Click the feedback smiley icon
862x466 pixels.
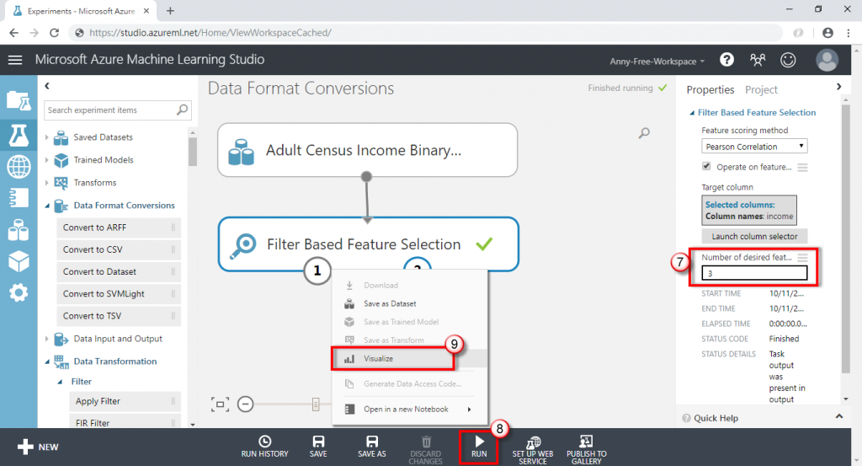coord(788,60)
